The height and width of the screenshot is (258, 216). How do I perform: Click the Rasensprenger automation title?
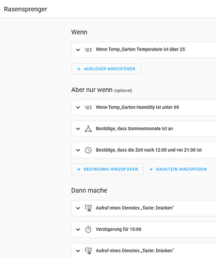click(x=25, y=9)
